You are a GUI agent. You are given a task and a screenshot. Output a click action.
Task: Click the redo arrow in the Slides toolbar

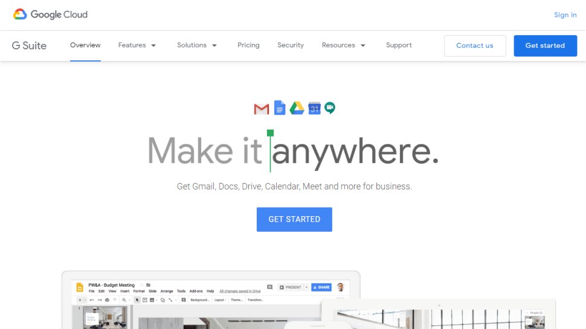100,300
